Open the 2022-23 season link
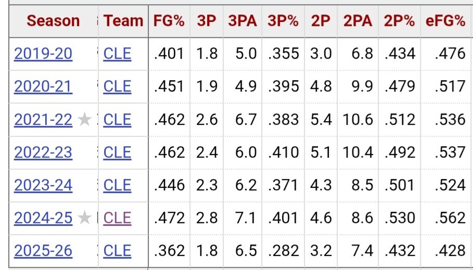 pyautogui.click(x=43, y=152)
